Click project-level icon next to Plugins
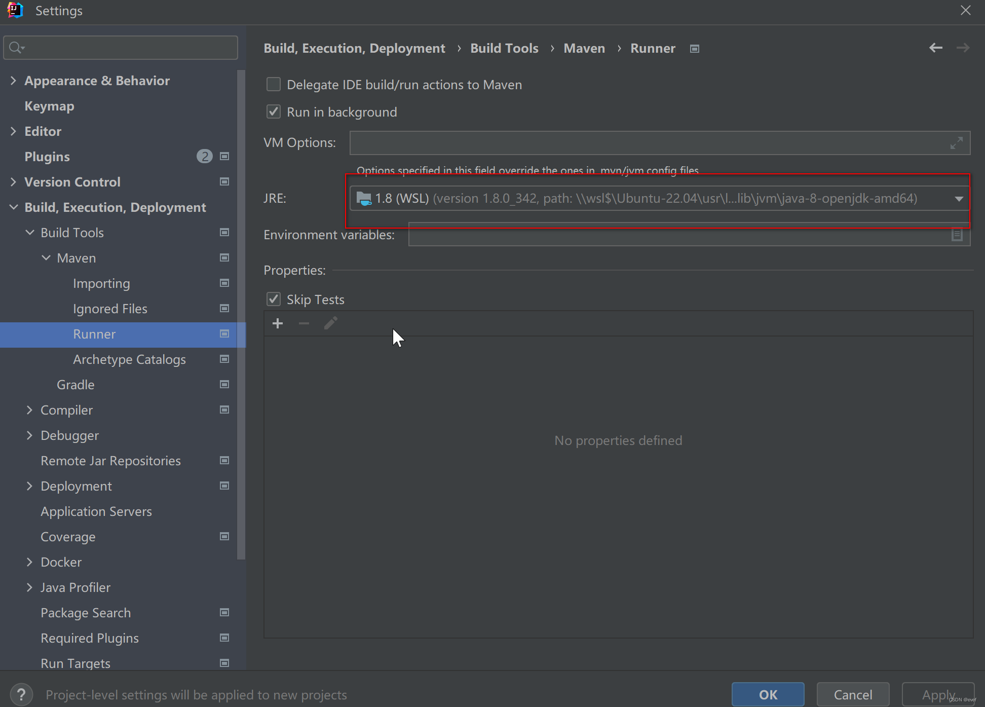 click(224, 156)
